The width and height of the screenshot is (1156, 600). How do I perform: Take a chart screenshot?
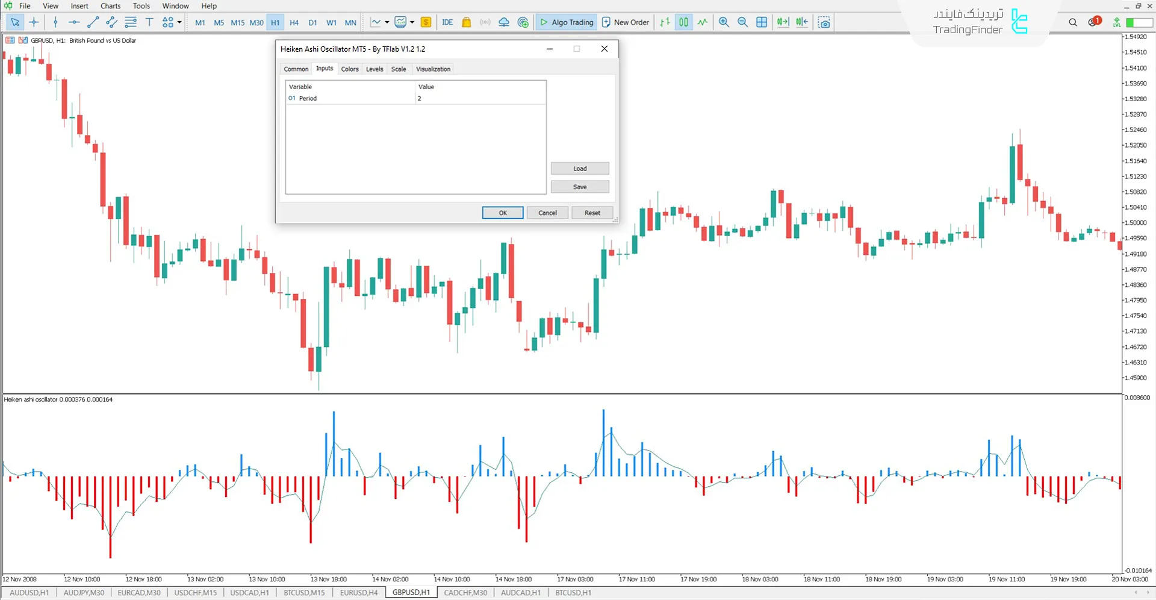pos(824,22)
